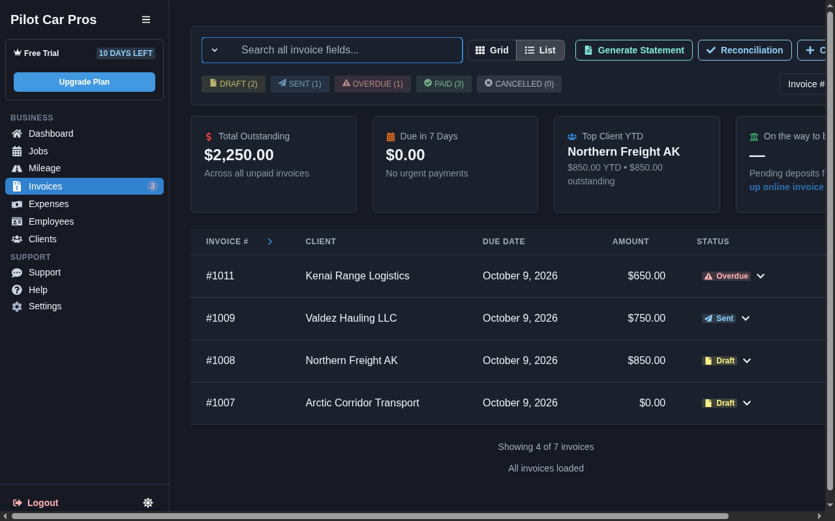Click the Due in 7 Days calendar icon
Screen dimensions: 835x521
(391, 137)
